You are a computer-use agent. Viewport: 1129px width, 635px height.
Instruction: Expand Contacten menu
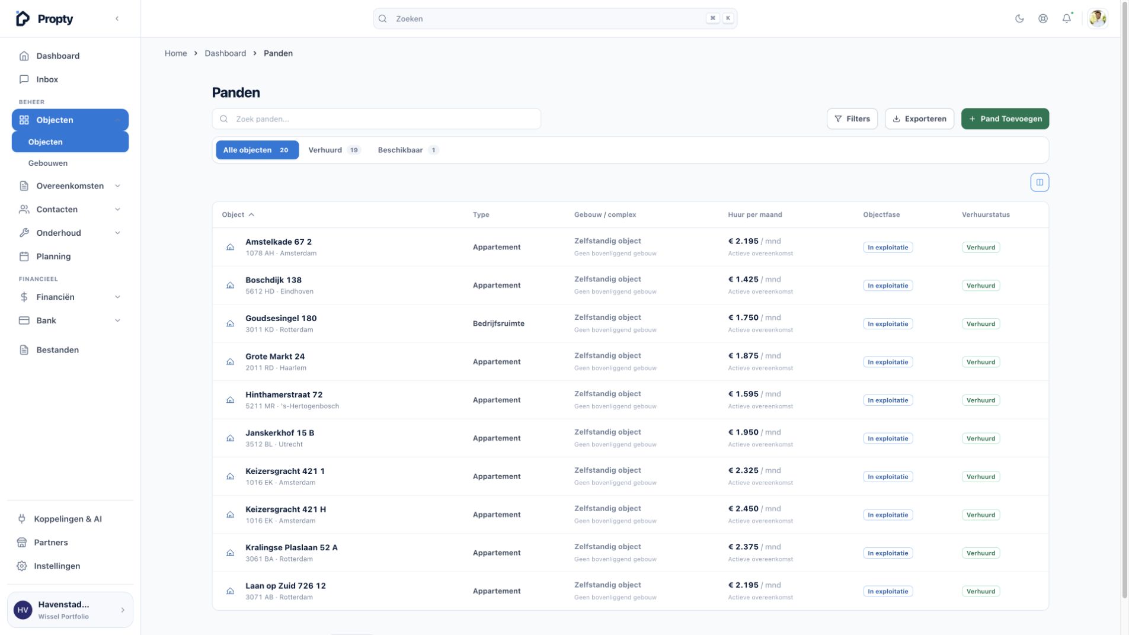[70, 210]
